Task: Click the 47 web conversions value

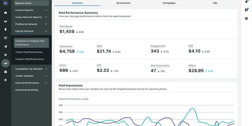Action: pyautogui.click(x=153, y=71)
